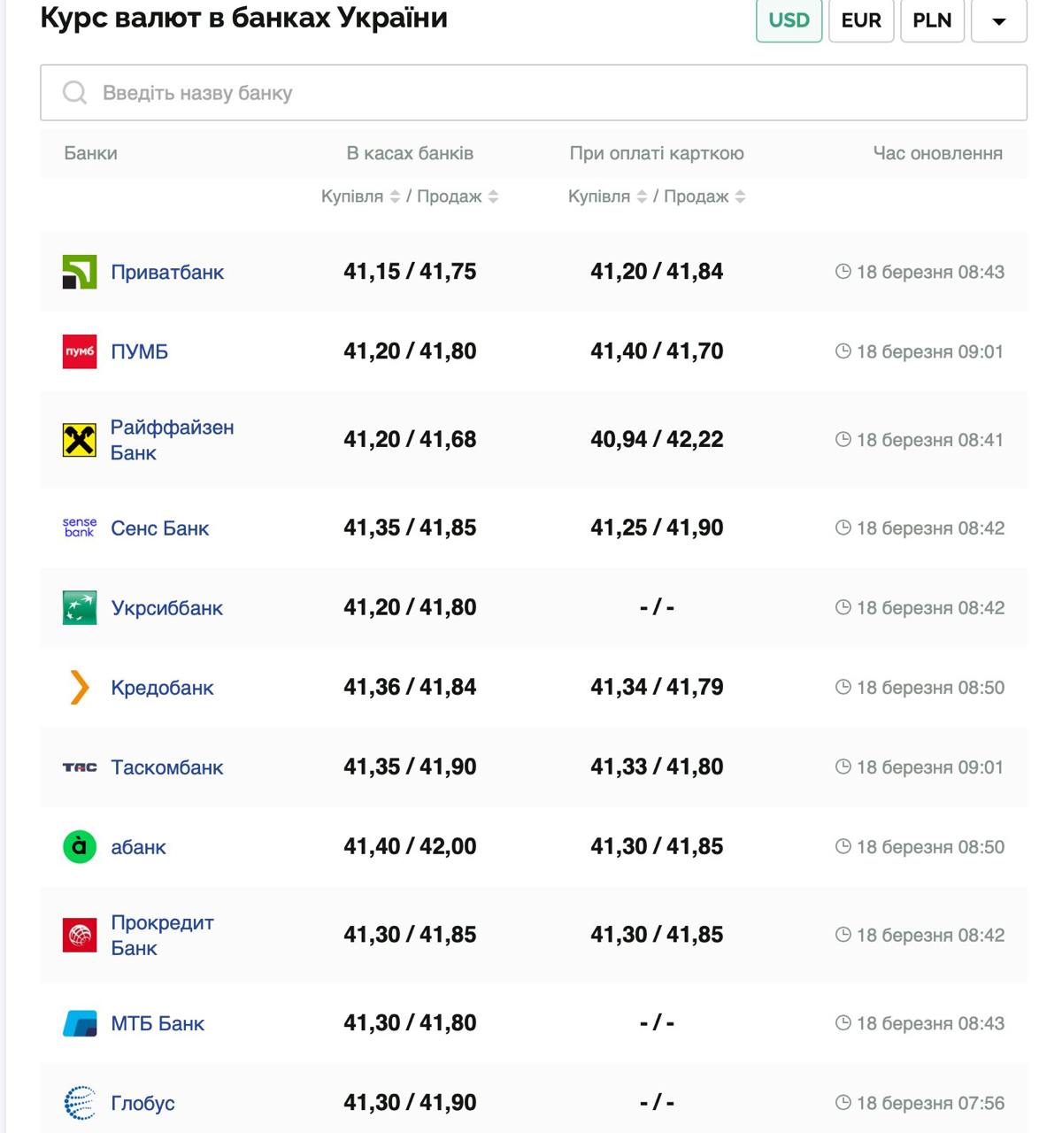This screenshot has width=1047, height=1133.
Task: Open the Таскомбанк link
Action: [166, 767]
